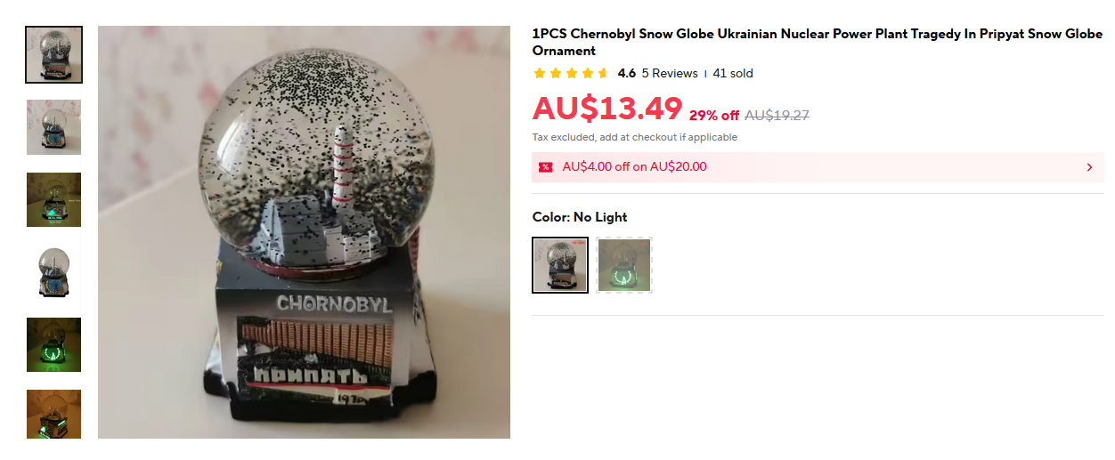Click the product title Chernobyl Snow Globe
1115x460 pixels.
coord(818,42)
